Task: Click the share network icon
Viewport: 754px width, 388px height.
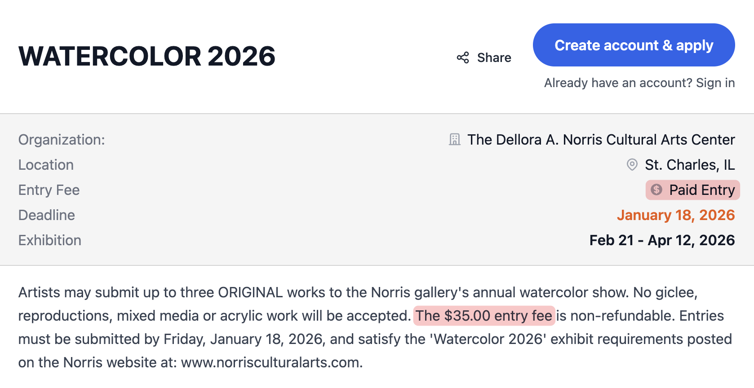Action: (463, 57)
